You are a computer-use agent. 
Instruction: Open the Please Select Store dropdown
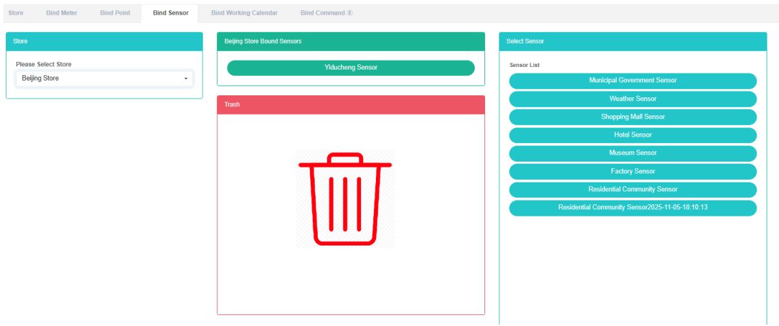coord(104,79)
